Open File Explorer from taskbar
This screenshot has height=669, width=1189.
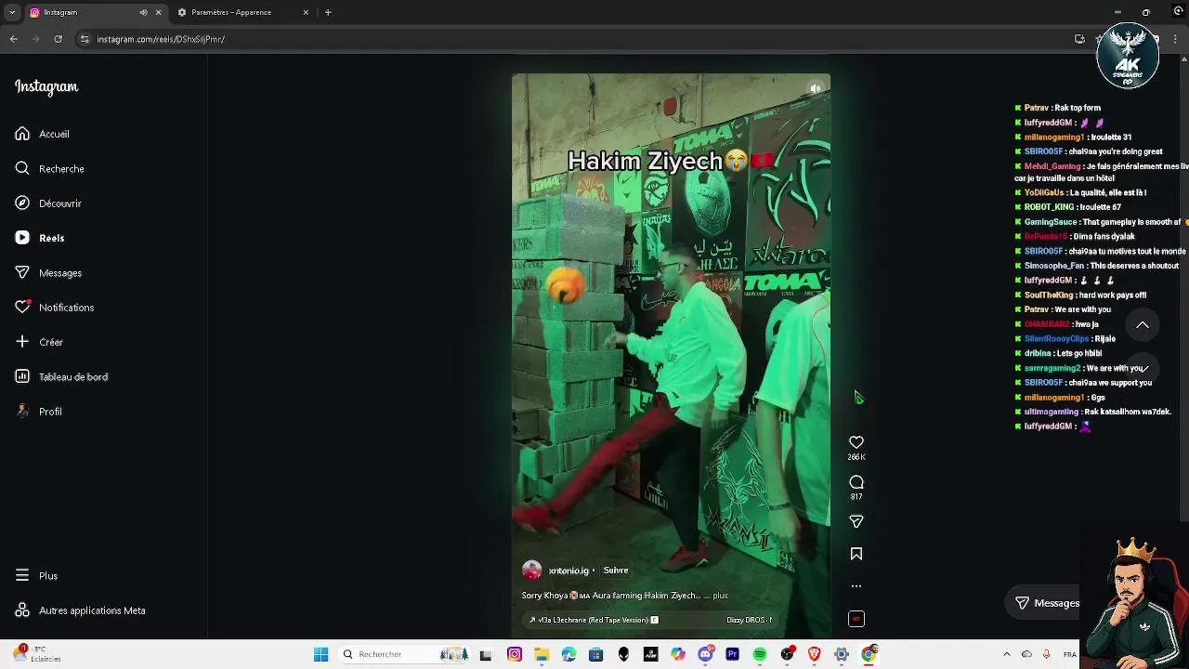click(x=542, y=654)
